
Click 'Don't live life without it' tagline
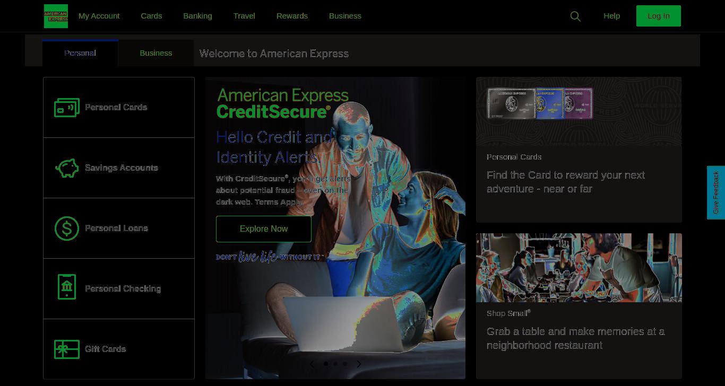coord(270,257)
